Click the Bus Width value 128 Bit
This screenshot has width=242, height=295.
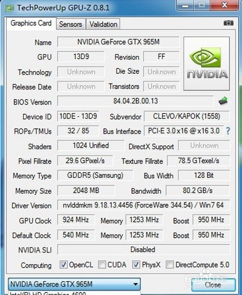click(204, 175)
